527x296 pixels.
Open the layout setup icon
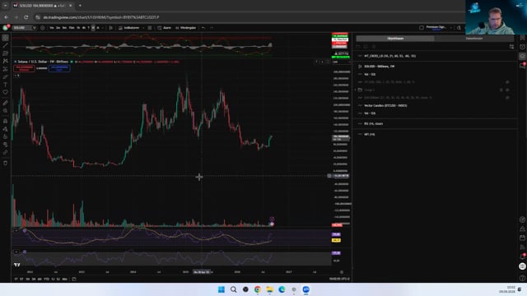(x=422, y=28)
